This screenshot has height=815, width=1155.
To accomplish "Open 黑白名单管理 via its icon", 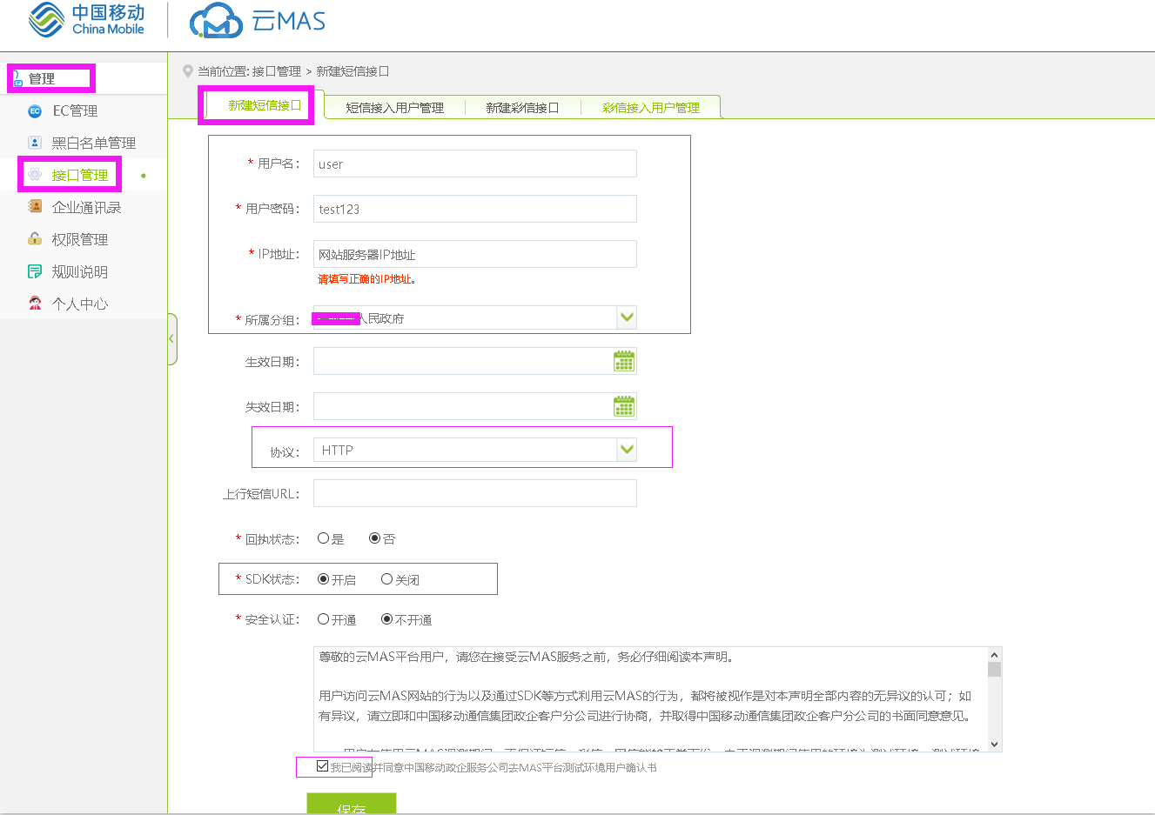I will (35, 143).
